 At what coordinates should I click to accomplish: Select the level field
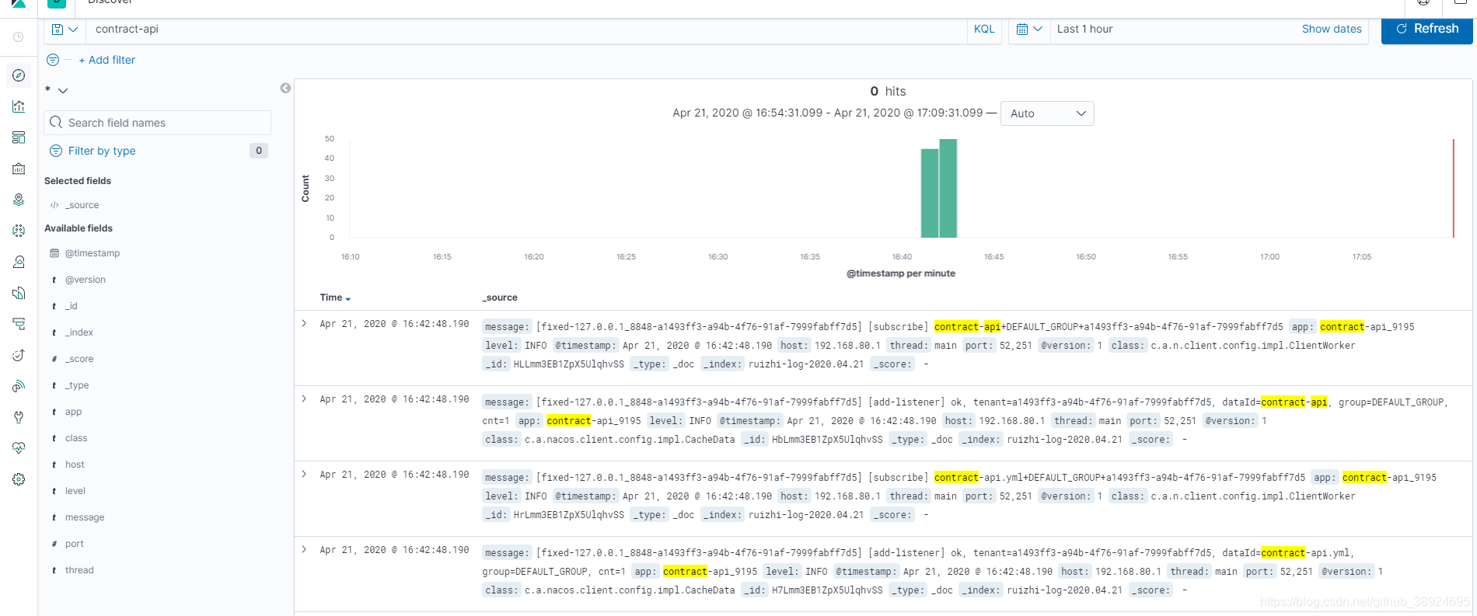pyautogui.click(x=75, y=491)
